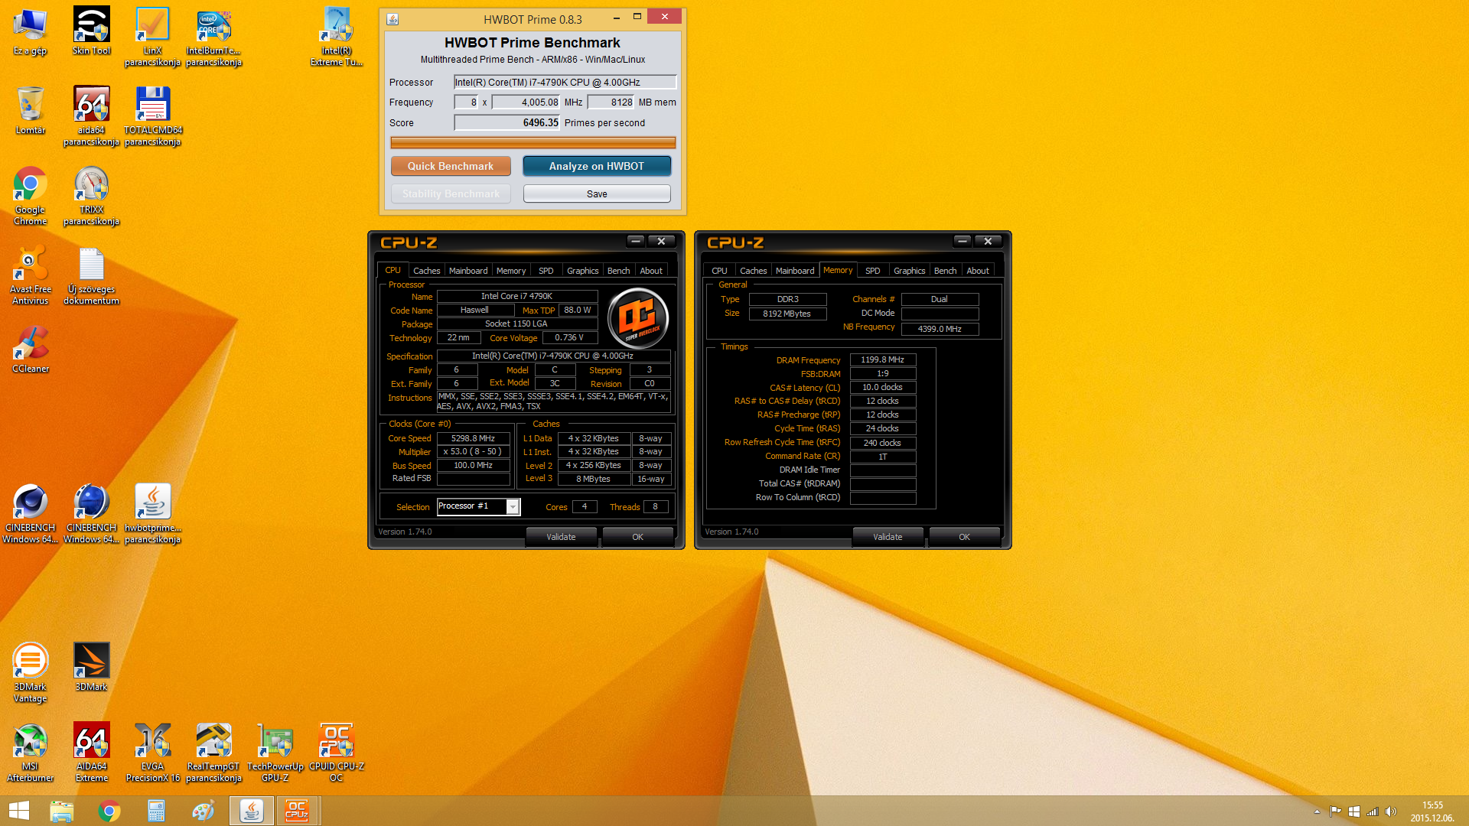Open Mainboard tab in left CPU-Z window

(468, 271)
